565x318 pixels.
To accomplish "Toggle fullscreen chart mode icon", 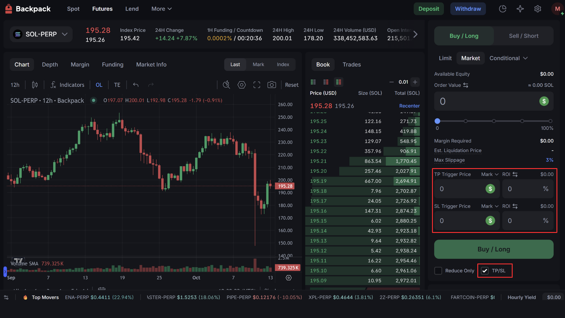I will pos(257,85).
